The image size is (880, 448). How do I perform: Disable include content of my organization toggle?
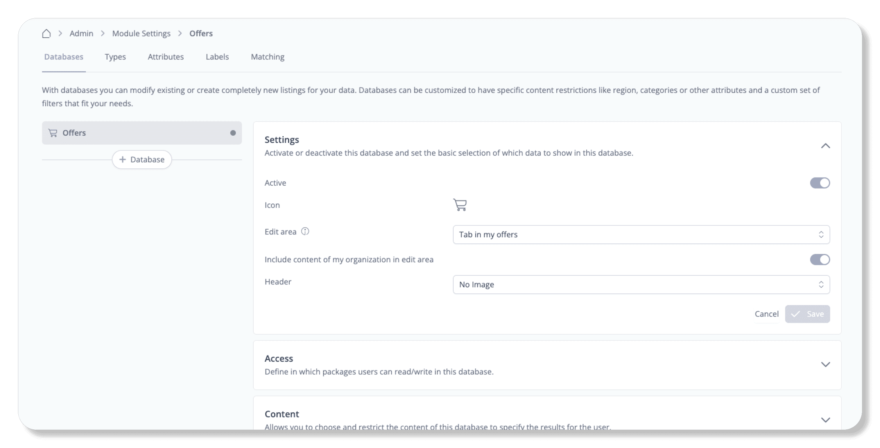coord(820,260)
